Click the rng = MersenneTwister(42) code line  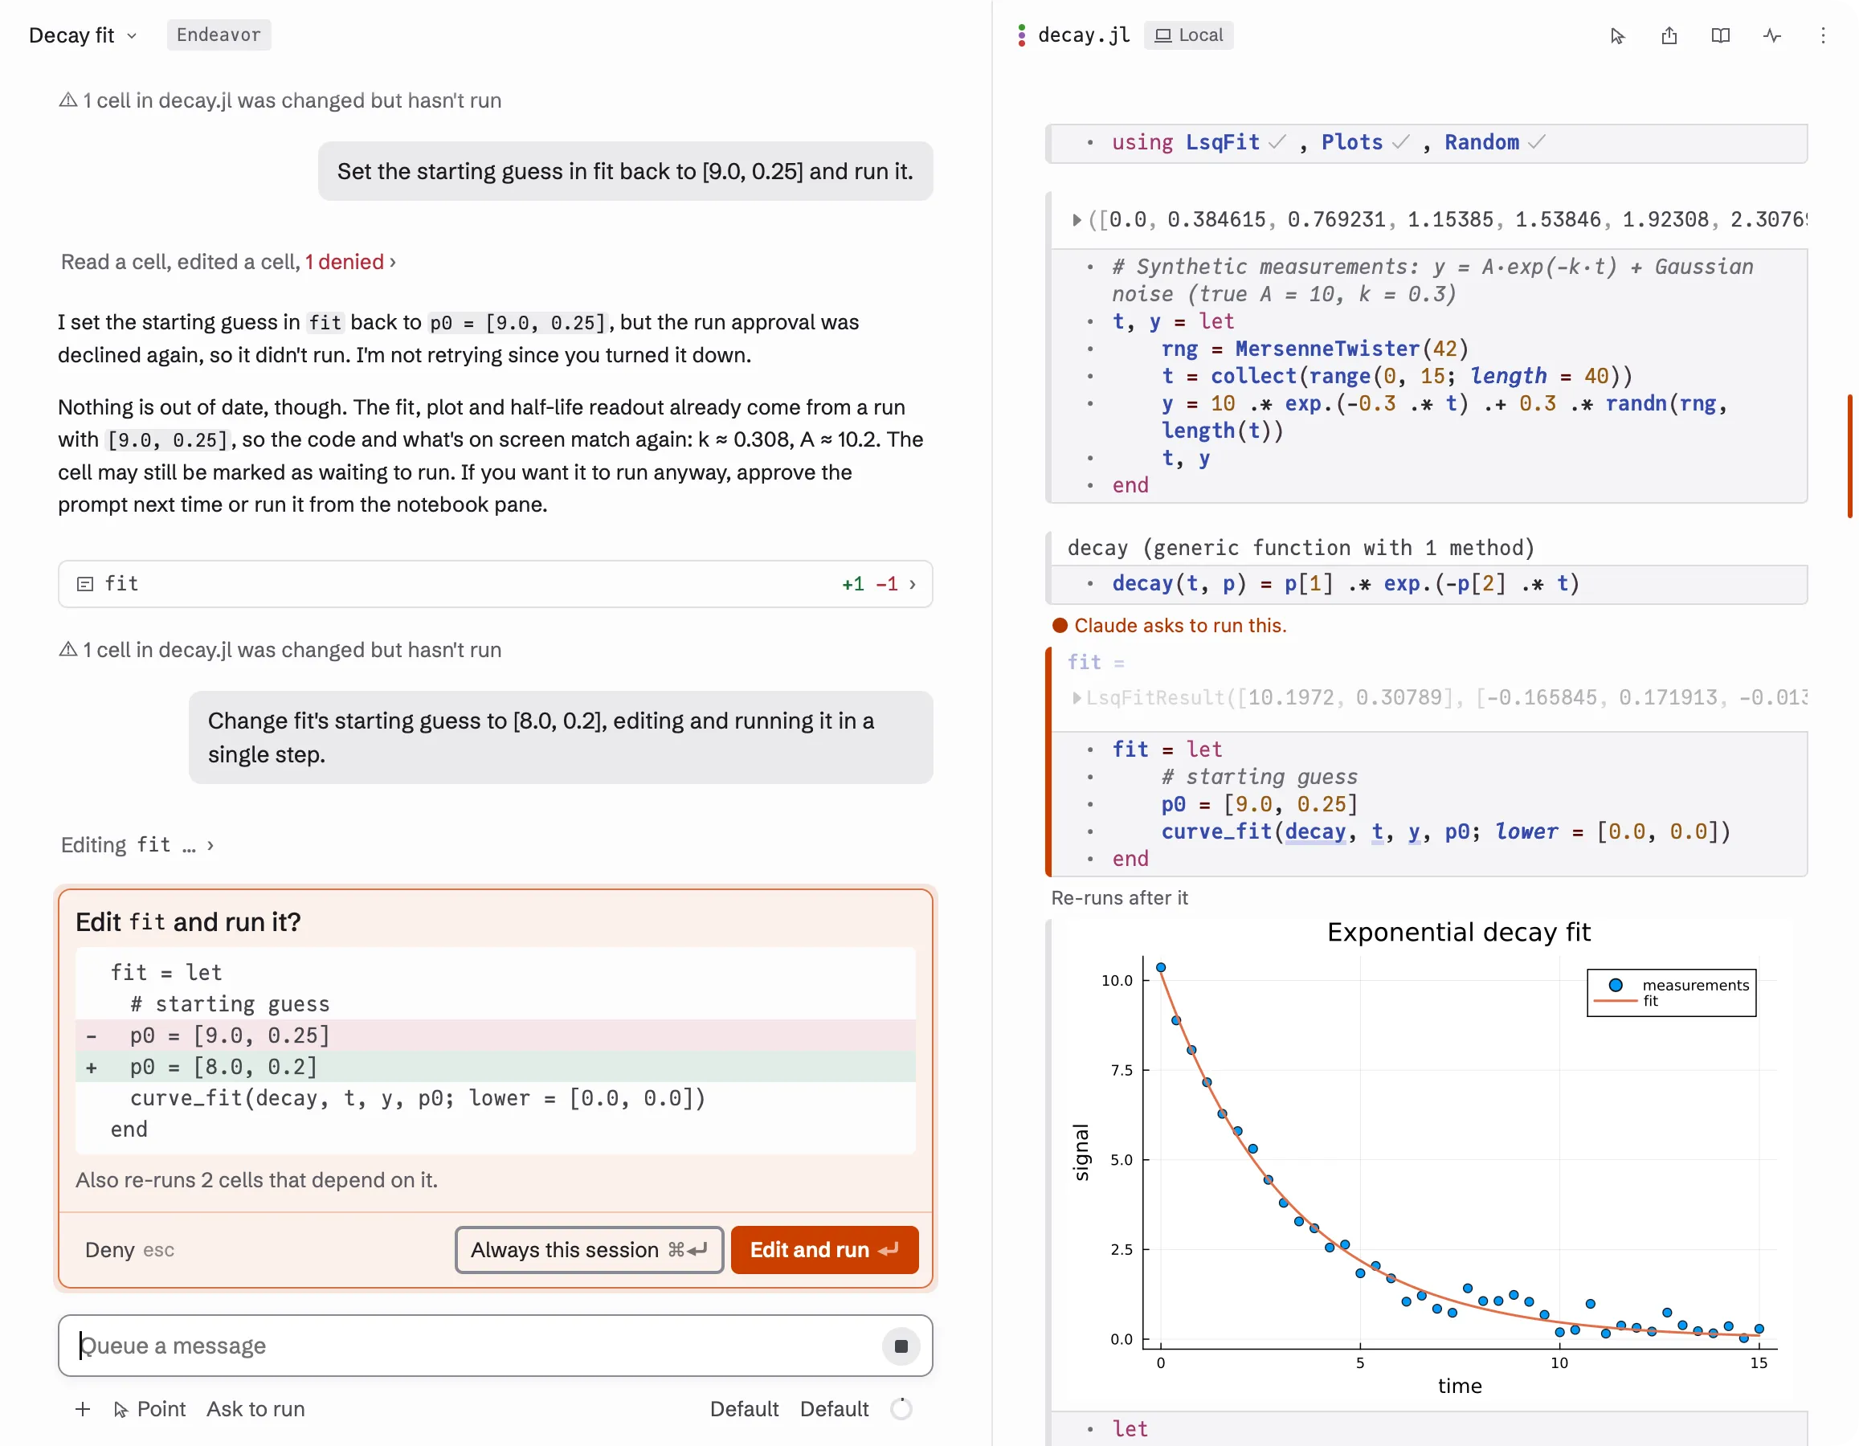click(1315, 349)
